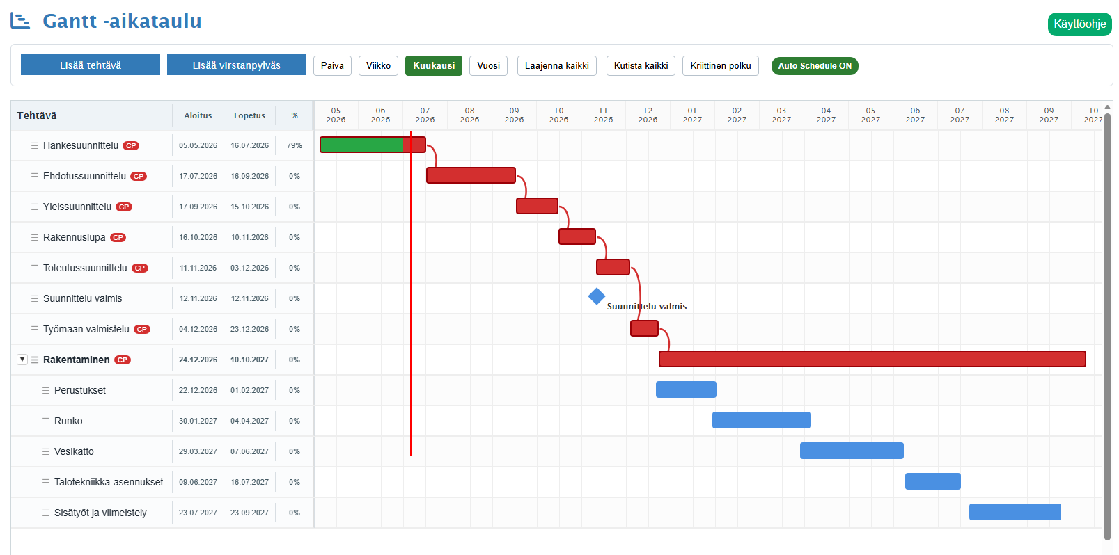
Task: Click the Rakentaminen summary Gantt bar
Action: (x=872, y=359)
